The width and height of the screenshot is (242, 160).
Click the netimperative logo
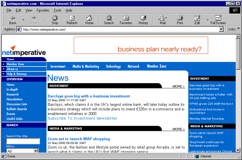click(x=24, y=51)
